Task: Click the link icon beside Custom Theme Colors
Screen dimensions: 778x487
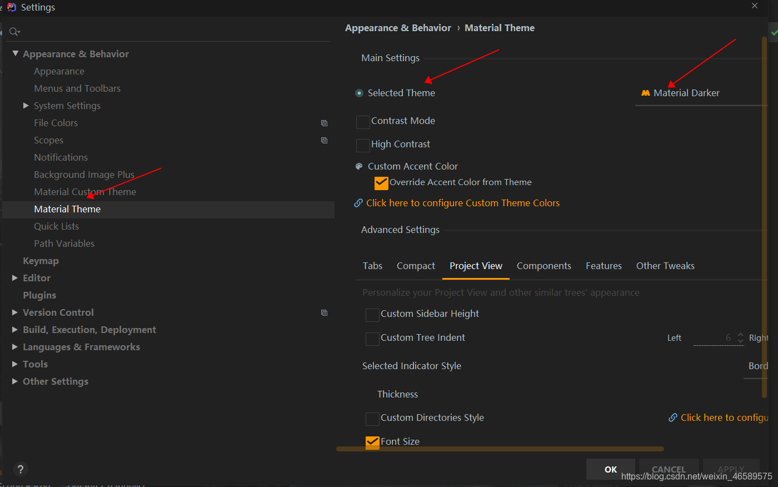Action: [358, 203]
